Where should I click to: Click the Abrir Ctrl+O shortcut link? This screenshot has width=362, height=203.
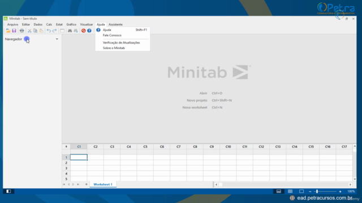tap(211, 93)
